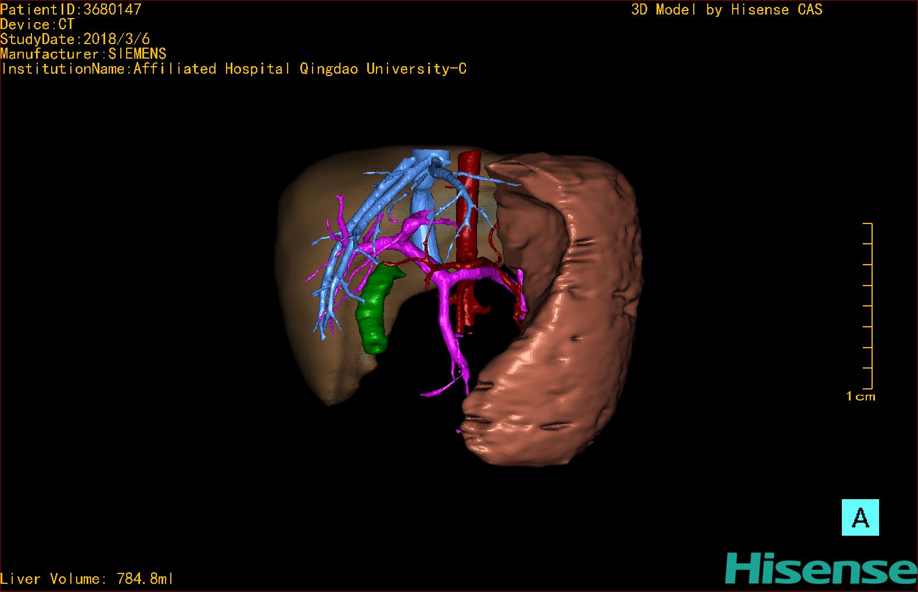Click the Manufacturer:SIEMENS label

[x=83, y=54]
